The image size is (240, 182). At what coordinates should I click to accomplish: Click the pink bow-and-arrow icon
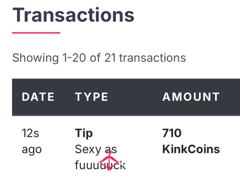click(x=109, y=160)
